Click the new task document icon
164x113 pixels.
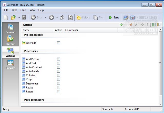pyautogui.click(x=6, y=17)
